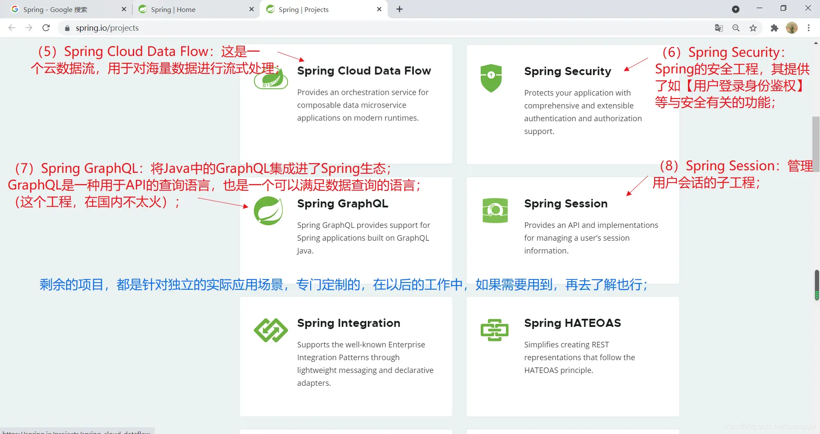Click the Spring GraphQL description text
The height and width of the screenshot is (434, 820).
(364, 238)
